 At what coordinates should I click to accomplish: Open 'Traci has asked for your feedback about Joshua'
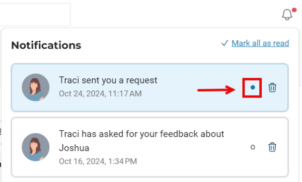141,141
